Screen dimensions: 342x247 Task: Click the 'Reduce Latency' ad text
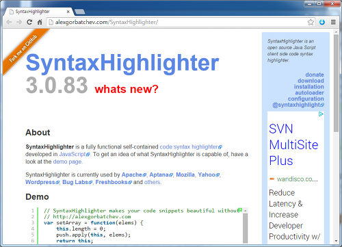pyautogui.click(x=285, y=198)
